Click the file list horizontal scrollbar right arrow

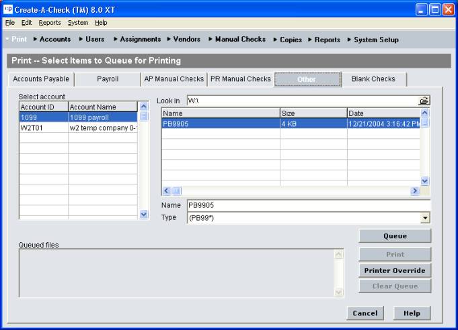[415, 191]
